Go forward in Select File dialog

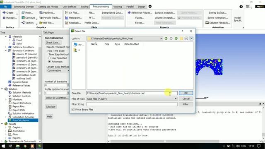pos(171,38)
